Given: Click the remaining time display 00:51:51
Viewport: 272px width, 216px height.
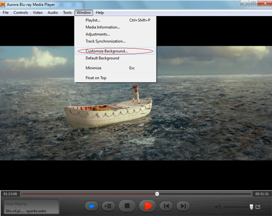Looking at the screenshot, I should point(262,194).
